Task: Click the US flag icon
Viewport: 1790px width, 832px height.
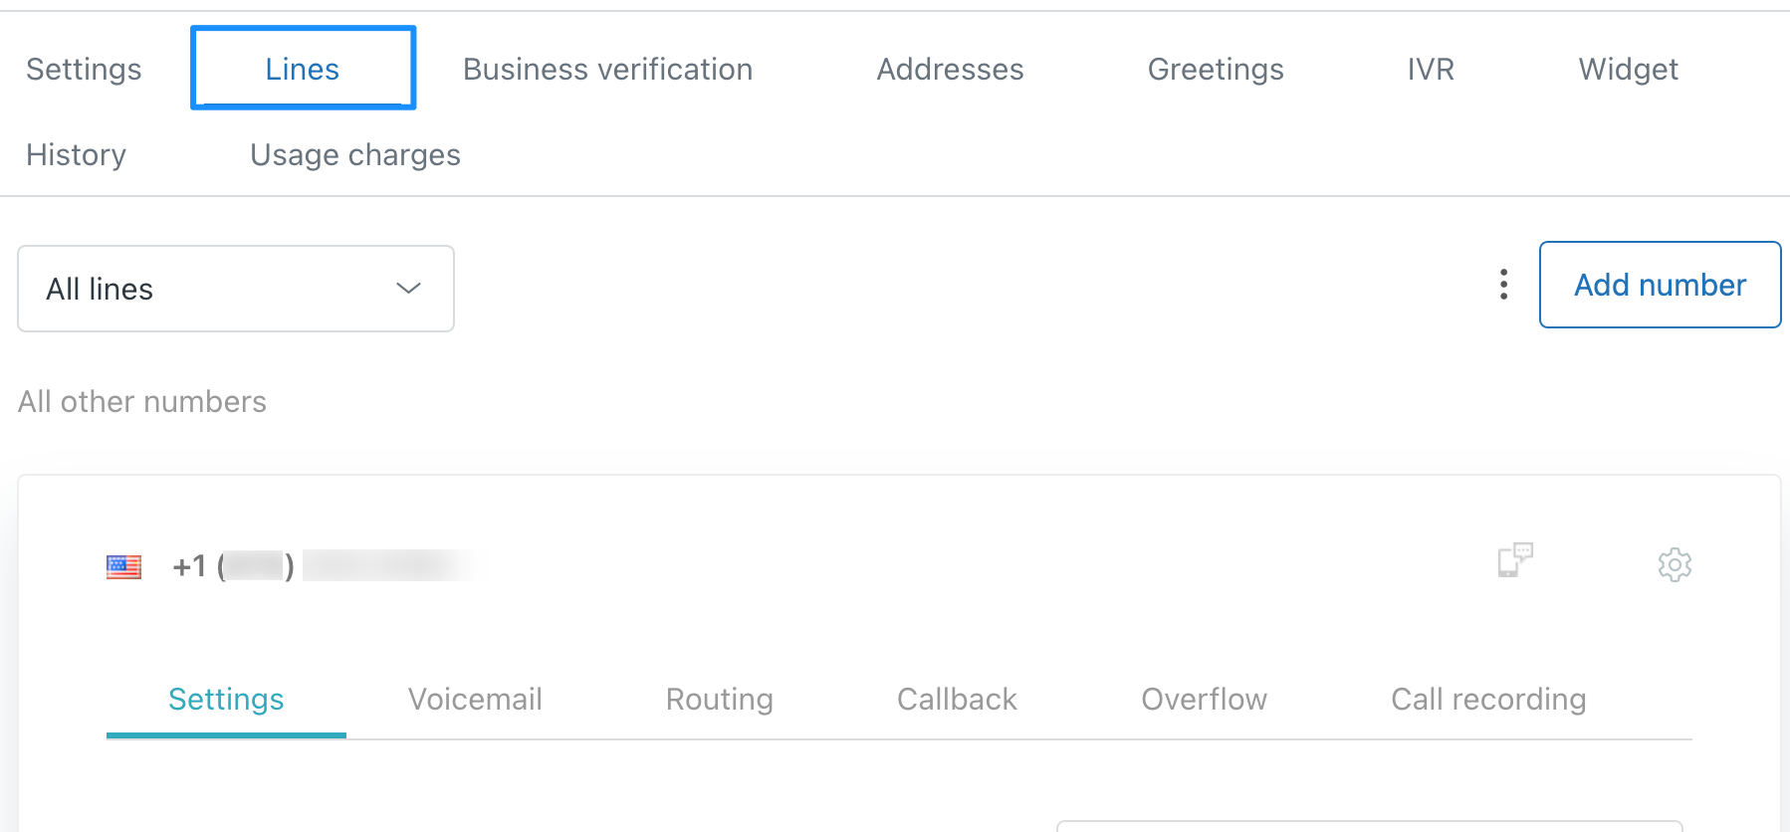Action: coord(123,567)
